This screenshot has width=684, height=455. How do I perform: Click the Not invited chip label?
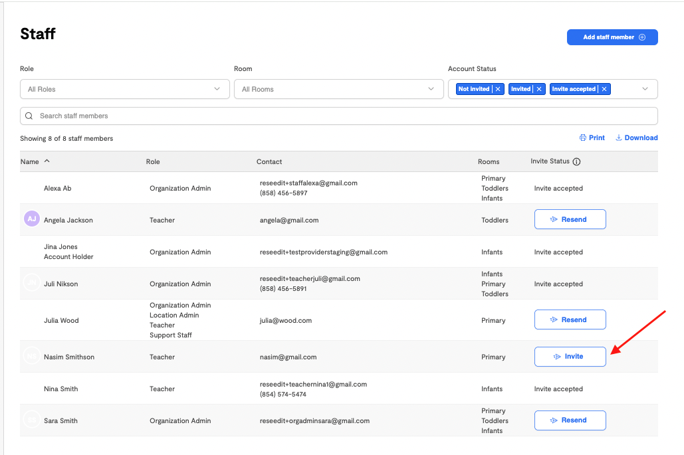tap(474, 89)
